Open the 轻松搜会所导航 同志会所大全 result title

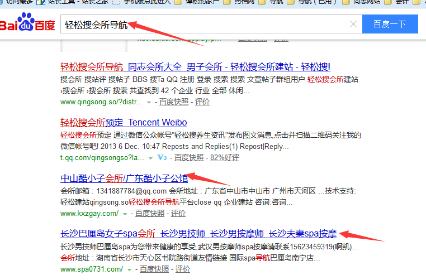195,67
